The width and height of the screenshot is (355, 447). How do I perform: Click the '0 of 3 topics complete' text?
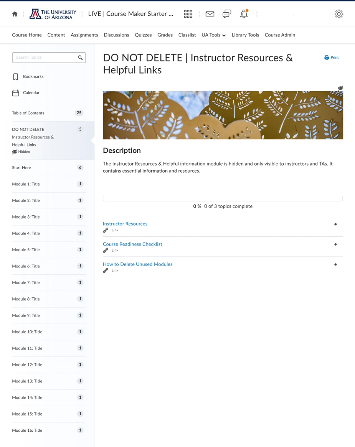[228, 206]
